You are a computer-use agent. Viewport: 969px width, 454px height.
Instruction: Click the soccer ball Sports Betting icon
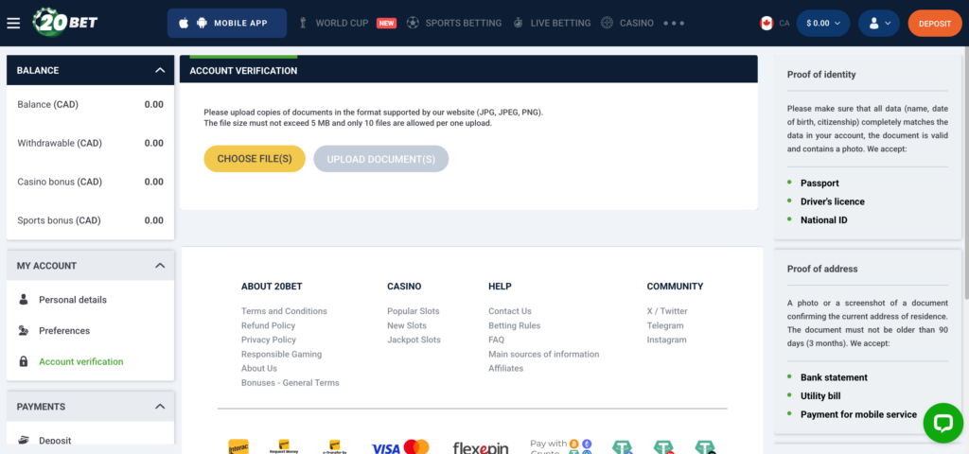413,23
